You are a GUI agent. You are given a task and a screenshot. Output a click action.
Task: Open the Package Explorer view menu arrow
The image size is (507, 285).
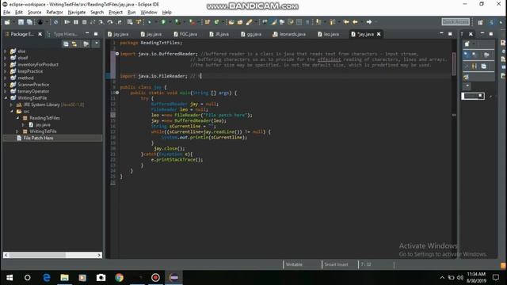[x=96, y=44]
